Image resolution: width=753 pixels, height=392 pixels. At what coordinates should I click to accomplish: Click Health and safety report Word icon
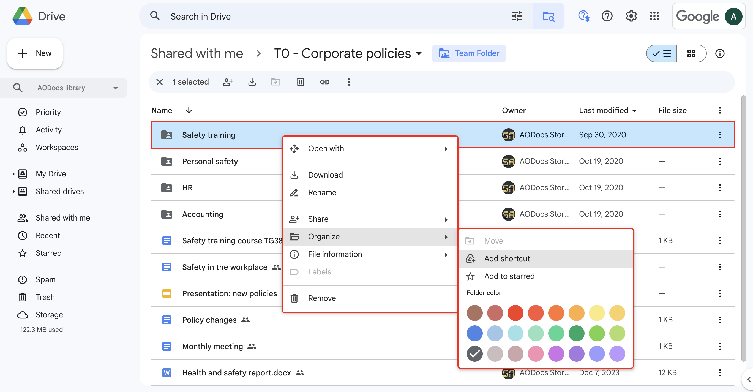tap(167, 373)
